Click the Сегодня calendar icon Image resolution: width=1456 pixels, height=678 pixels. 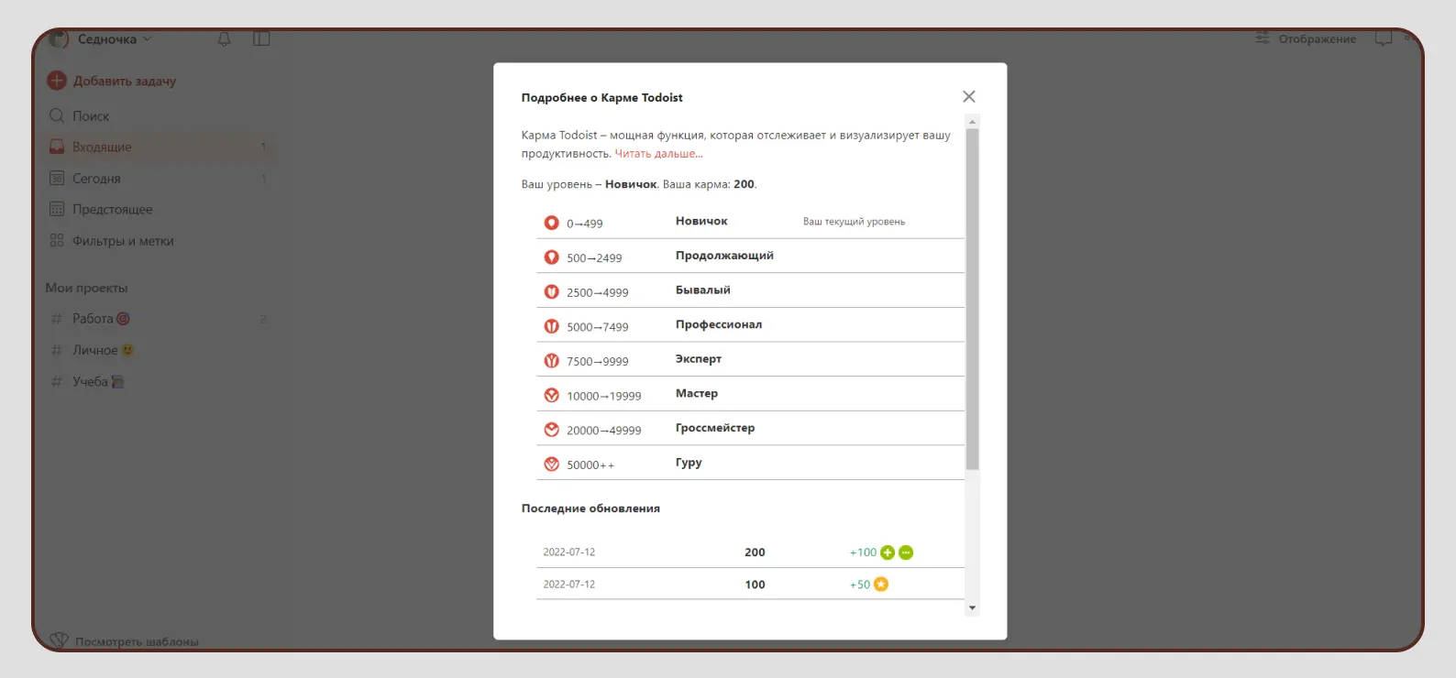pos(57,178)
